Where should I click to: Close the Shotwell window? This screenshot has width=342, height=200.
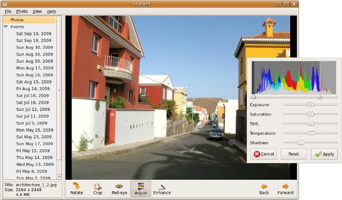coord(294,4)
